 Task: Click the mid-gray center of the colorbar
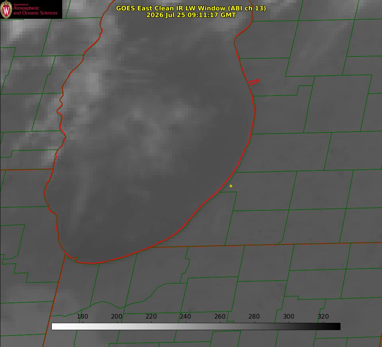pos(196,326)
